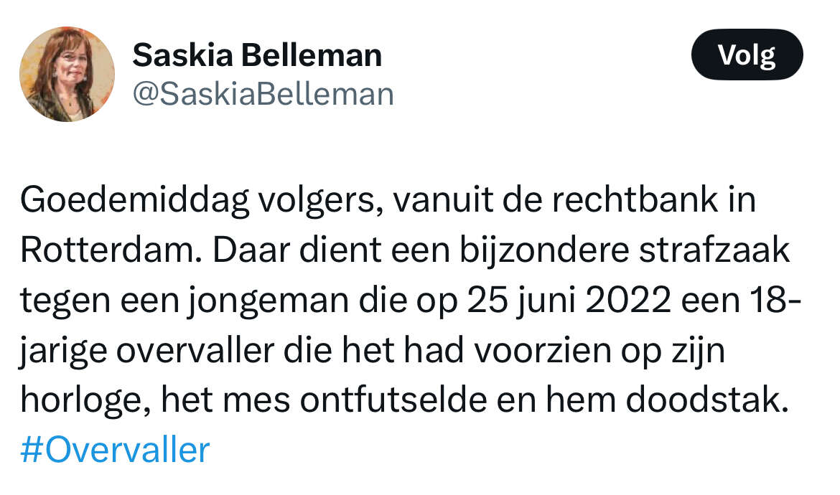The height and width of the screenshot is (495, 840).
Task: Open Saskia Belleman's profile picture
Action: coord(67,74)
